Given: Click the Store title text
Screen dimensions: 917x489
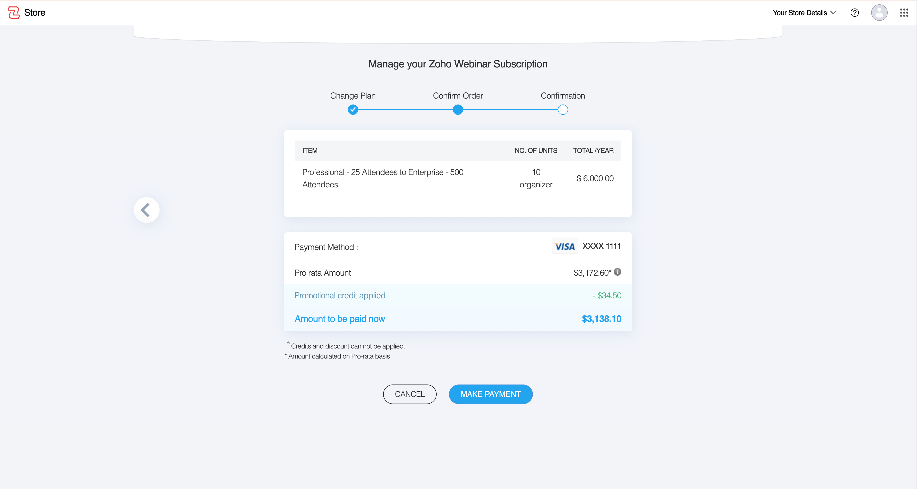Looking at the screenshot, I should (34, 13).
